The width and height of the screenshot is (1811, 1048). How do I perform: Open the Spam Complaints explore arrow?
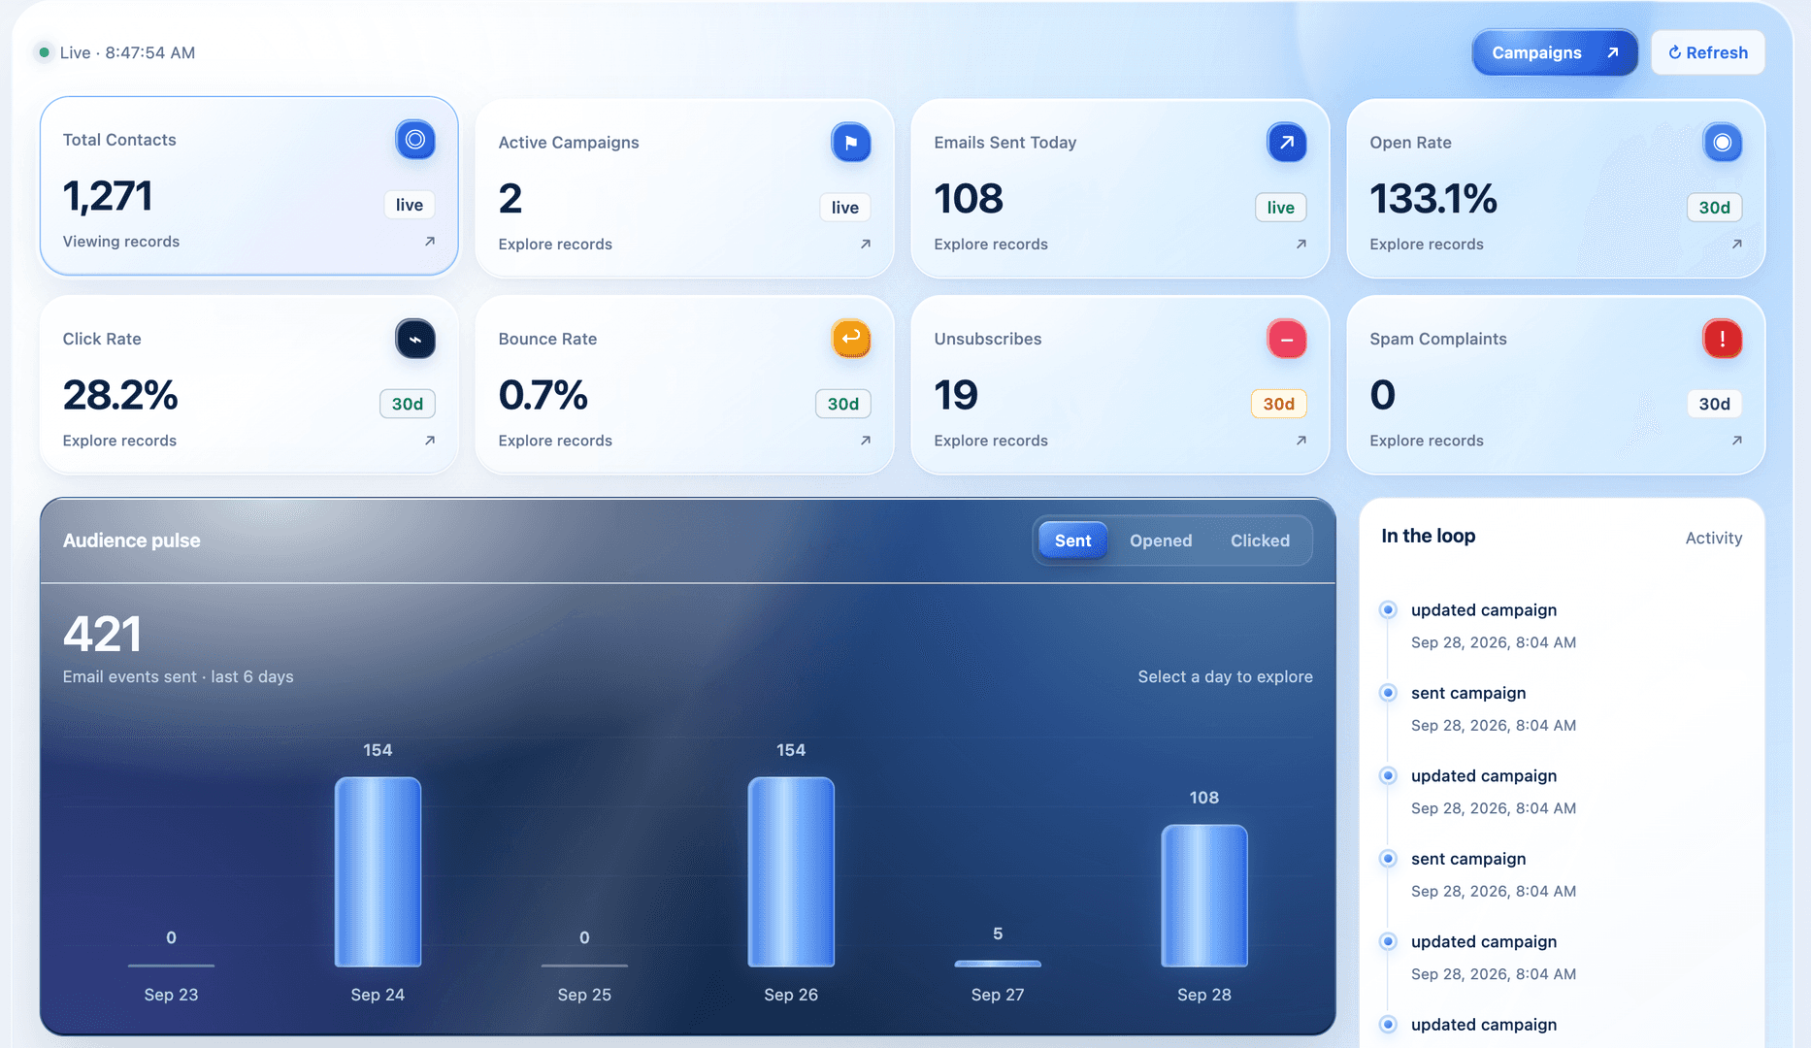pyautogui.click(x=1736, y=441)
